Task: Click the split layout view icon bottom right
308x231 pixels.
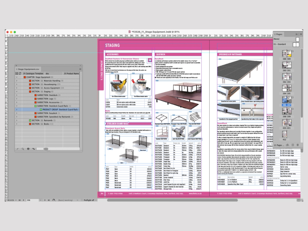Action: pos(299,200)
